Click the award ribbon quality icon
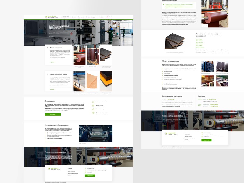Screen dimensions: 244x183 [93, 106]
